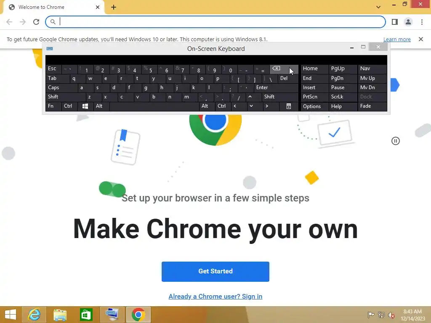Screen dimensions: 431x323
Task: Toggle the left Alt key
Action: 101,106
